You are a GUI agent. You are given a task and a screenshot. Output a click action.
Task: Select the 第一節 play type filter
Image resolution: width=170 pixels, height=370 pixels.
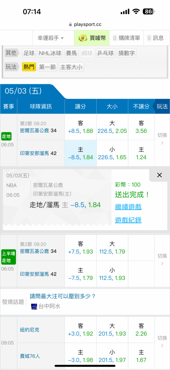pos(47,67)
